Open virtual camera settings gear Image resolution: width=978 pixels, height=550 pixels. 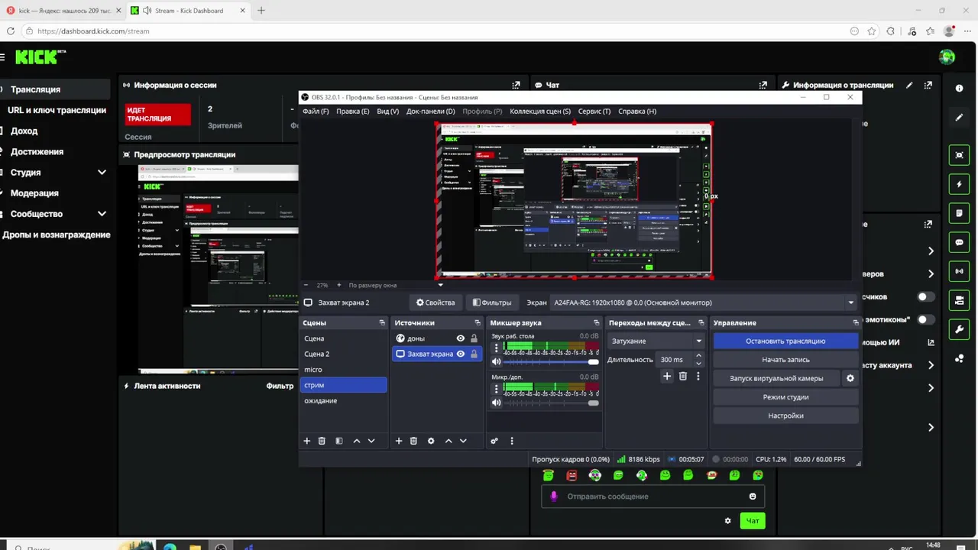point(850,378)
